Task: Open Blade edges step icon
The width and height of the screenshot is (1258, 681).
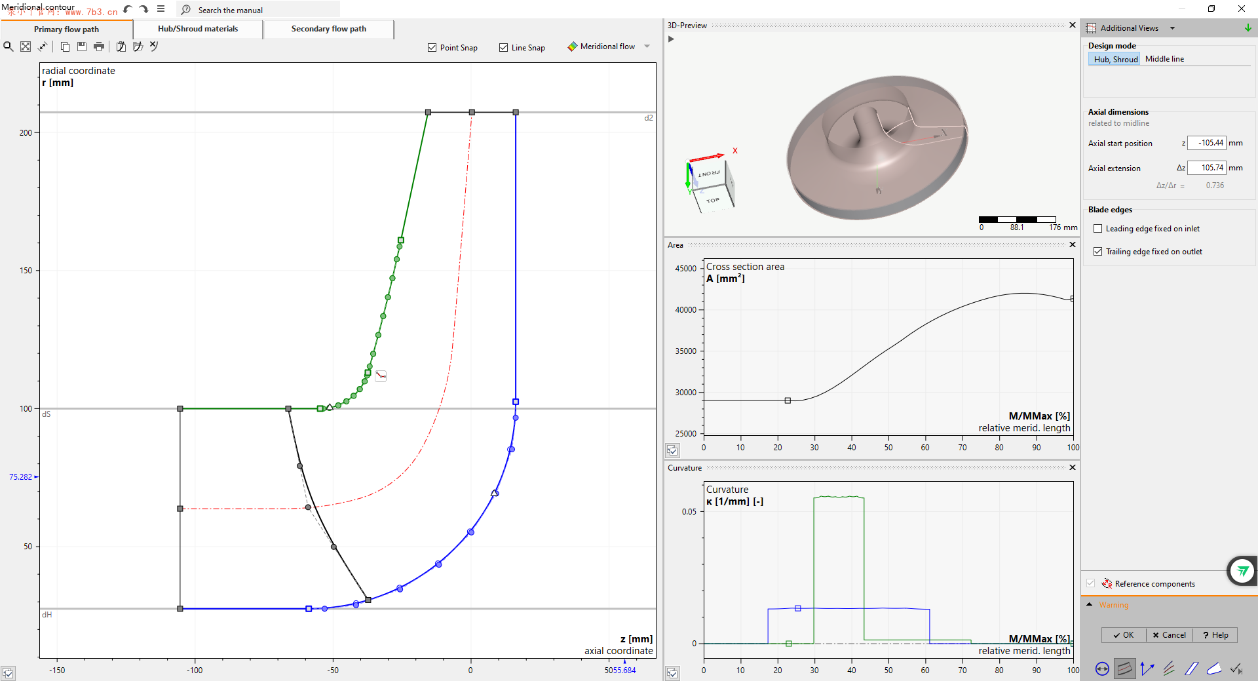Action: tap(1214, 669)
